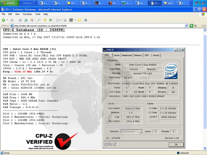Click the Messenger icon in toolbar
Viewport: 207px width, 155px height.
point(85,20)
